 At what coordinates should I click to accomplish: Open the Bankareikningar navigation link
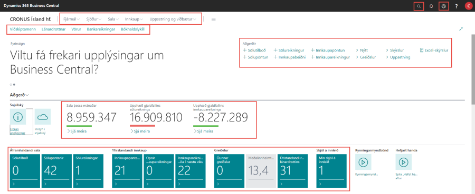tap(101, 29)
